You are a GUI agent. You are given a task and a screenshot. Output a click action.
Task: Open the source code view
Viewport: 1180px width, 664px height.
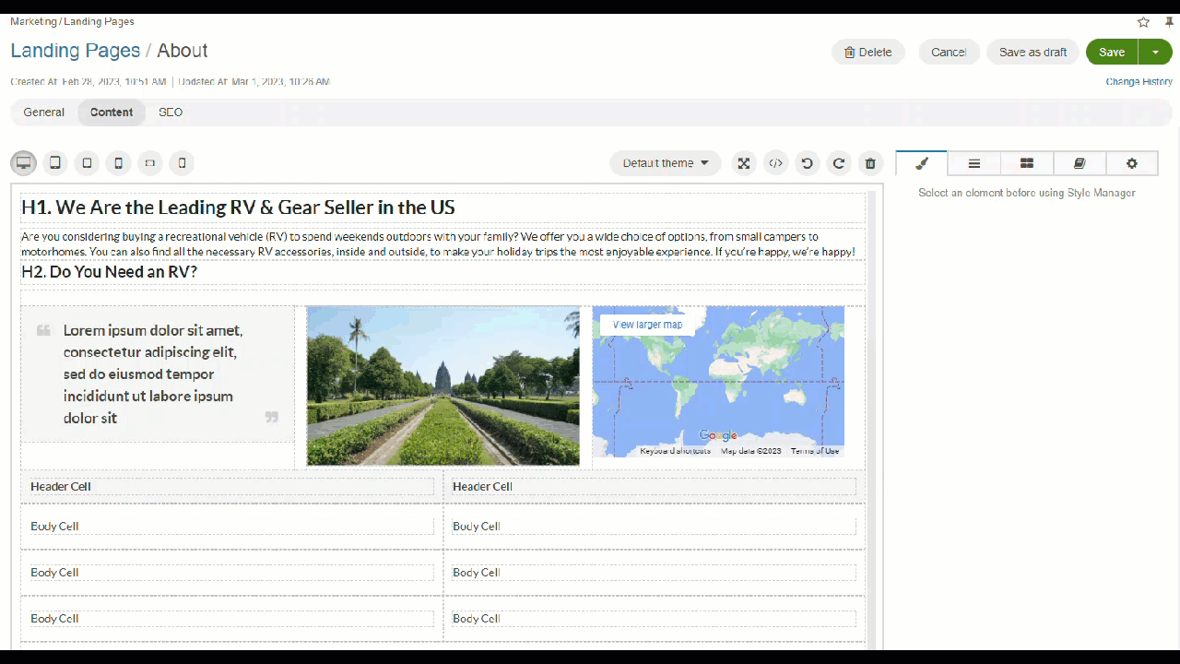[776, 163]
